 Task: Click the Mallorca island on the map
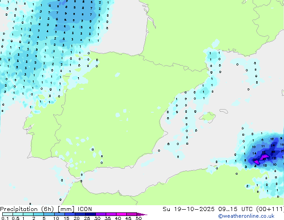[208, 117]
